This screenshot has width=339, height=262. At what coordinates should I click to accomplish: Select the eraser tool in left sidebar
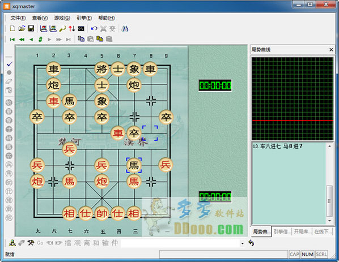pos(9,81)
